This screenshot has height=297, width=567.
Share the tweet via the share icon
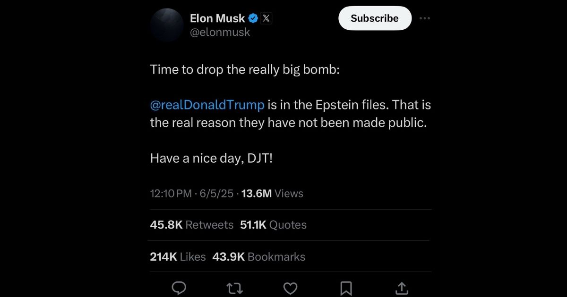pyautogui.click(x=401, y=287)
